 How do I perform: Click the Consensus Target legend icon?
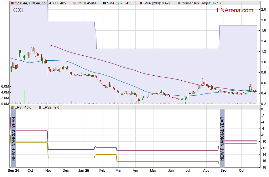[x=179, y=3]
